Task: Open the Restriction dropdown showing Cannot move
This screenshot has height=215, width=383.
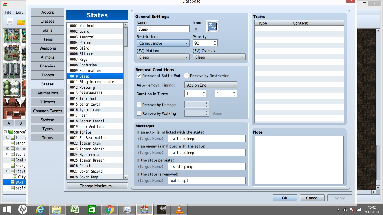Action: (x=163, y=43)
